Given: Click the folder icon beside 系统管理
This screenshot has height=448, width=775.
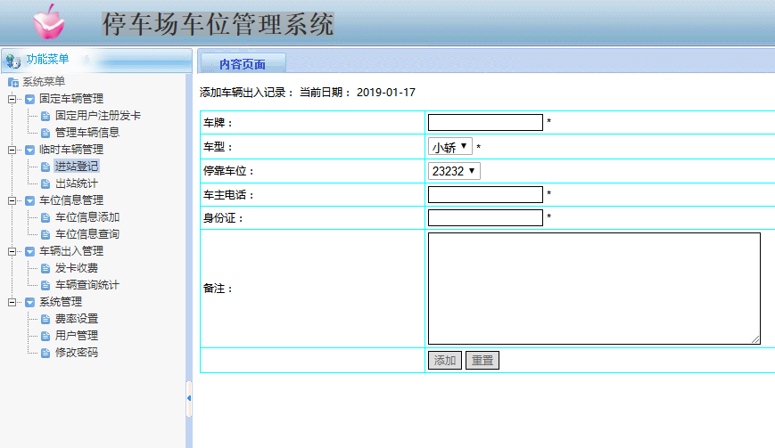Looking at the screenshot, I should click(29, 303).
